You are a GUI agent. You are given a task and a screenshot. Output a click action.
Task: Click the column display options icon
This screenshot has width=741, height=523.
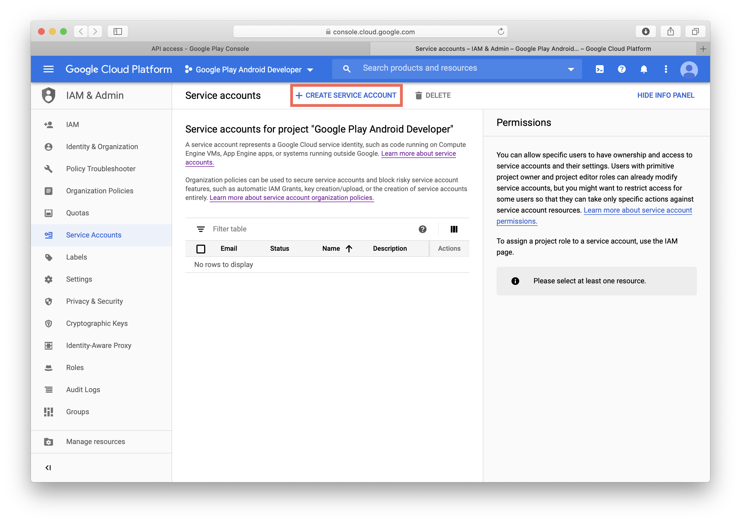pyautogui.click(x=454, y=229)
